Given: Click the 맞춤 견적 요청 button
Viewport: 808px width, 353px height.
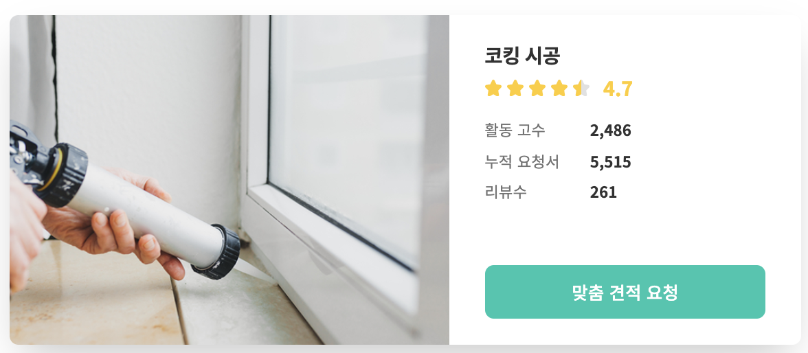Looking at the screenshot, I should 625,292.
